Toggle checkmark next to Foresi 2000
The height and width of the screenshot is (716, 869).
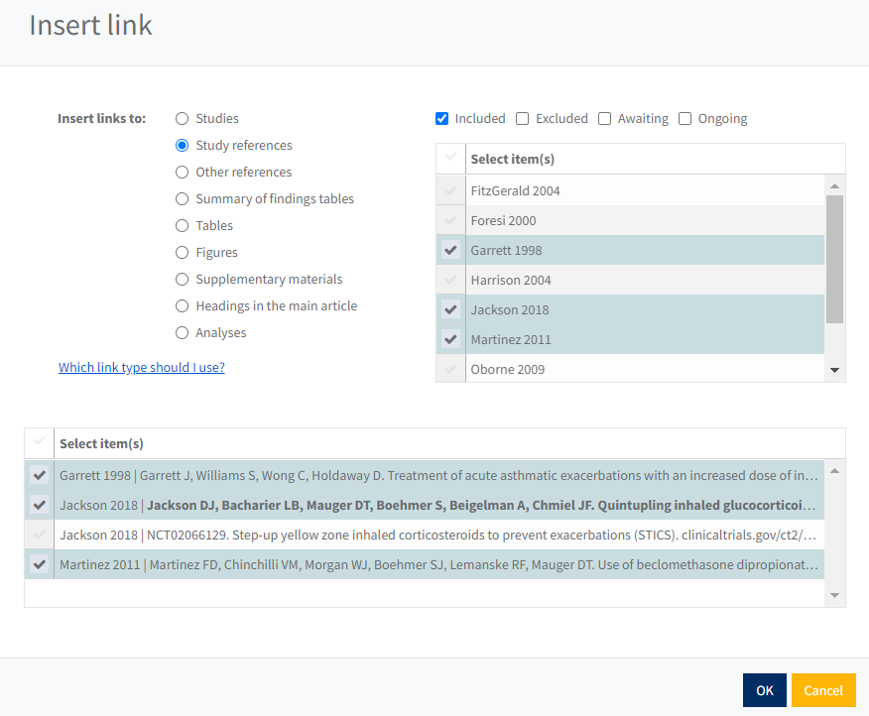click(x=451, y=220)
